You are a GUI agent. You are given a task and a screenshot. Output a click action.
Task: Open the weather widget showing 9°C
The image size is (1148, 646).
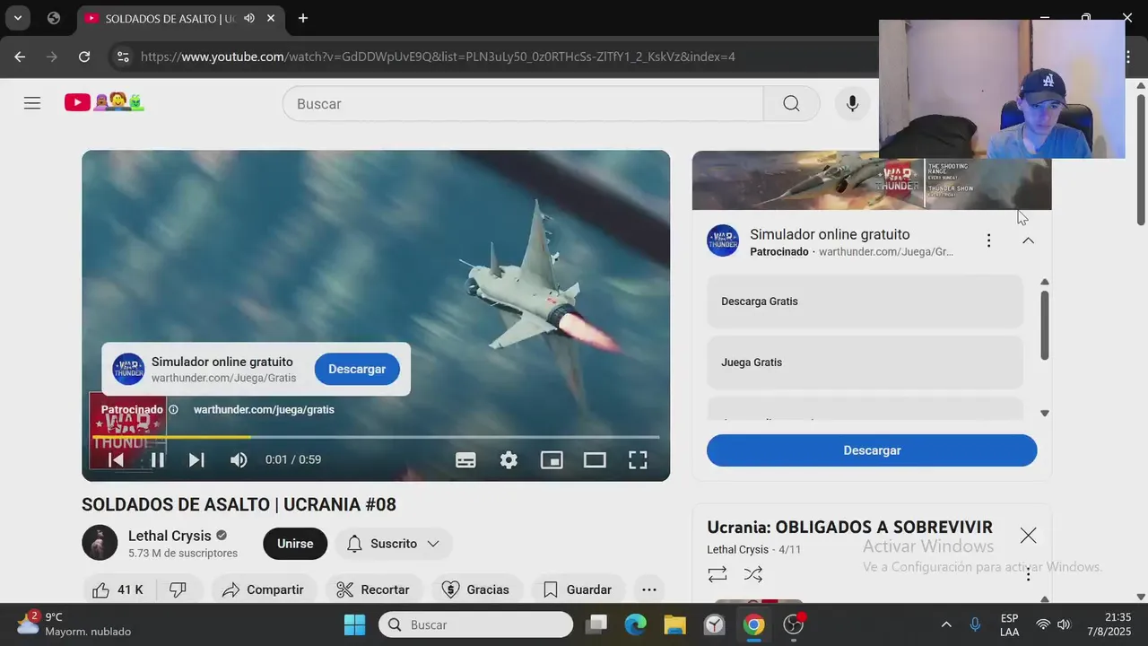click(x=74, y=624)
